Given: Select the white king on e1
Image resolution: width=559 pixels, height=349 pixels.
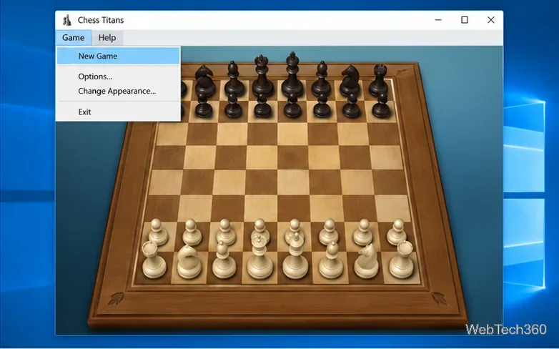Looking at the screenshot, I should click(295, 256).
